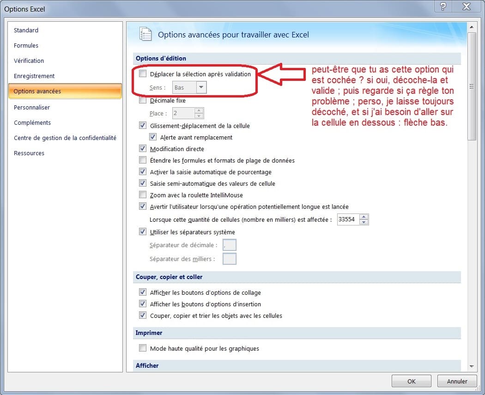The height and width of the screenshot is (395, 485).
Task: Uncheck Alerte avant remplacement
Action: click(153, 137)
